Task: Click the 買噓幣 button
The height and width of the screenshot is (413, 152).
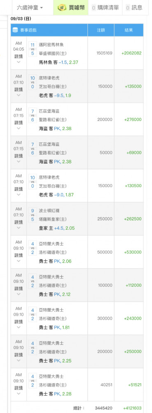Action: coord(71,7)
